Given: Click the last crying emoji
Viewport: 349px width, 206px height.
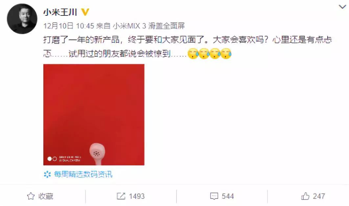Looking at the screenshot, I should point(226,54).
